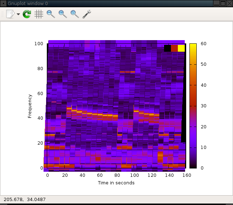
Task: Click the yellow legend swatch
Action: (181, 48)
